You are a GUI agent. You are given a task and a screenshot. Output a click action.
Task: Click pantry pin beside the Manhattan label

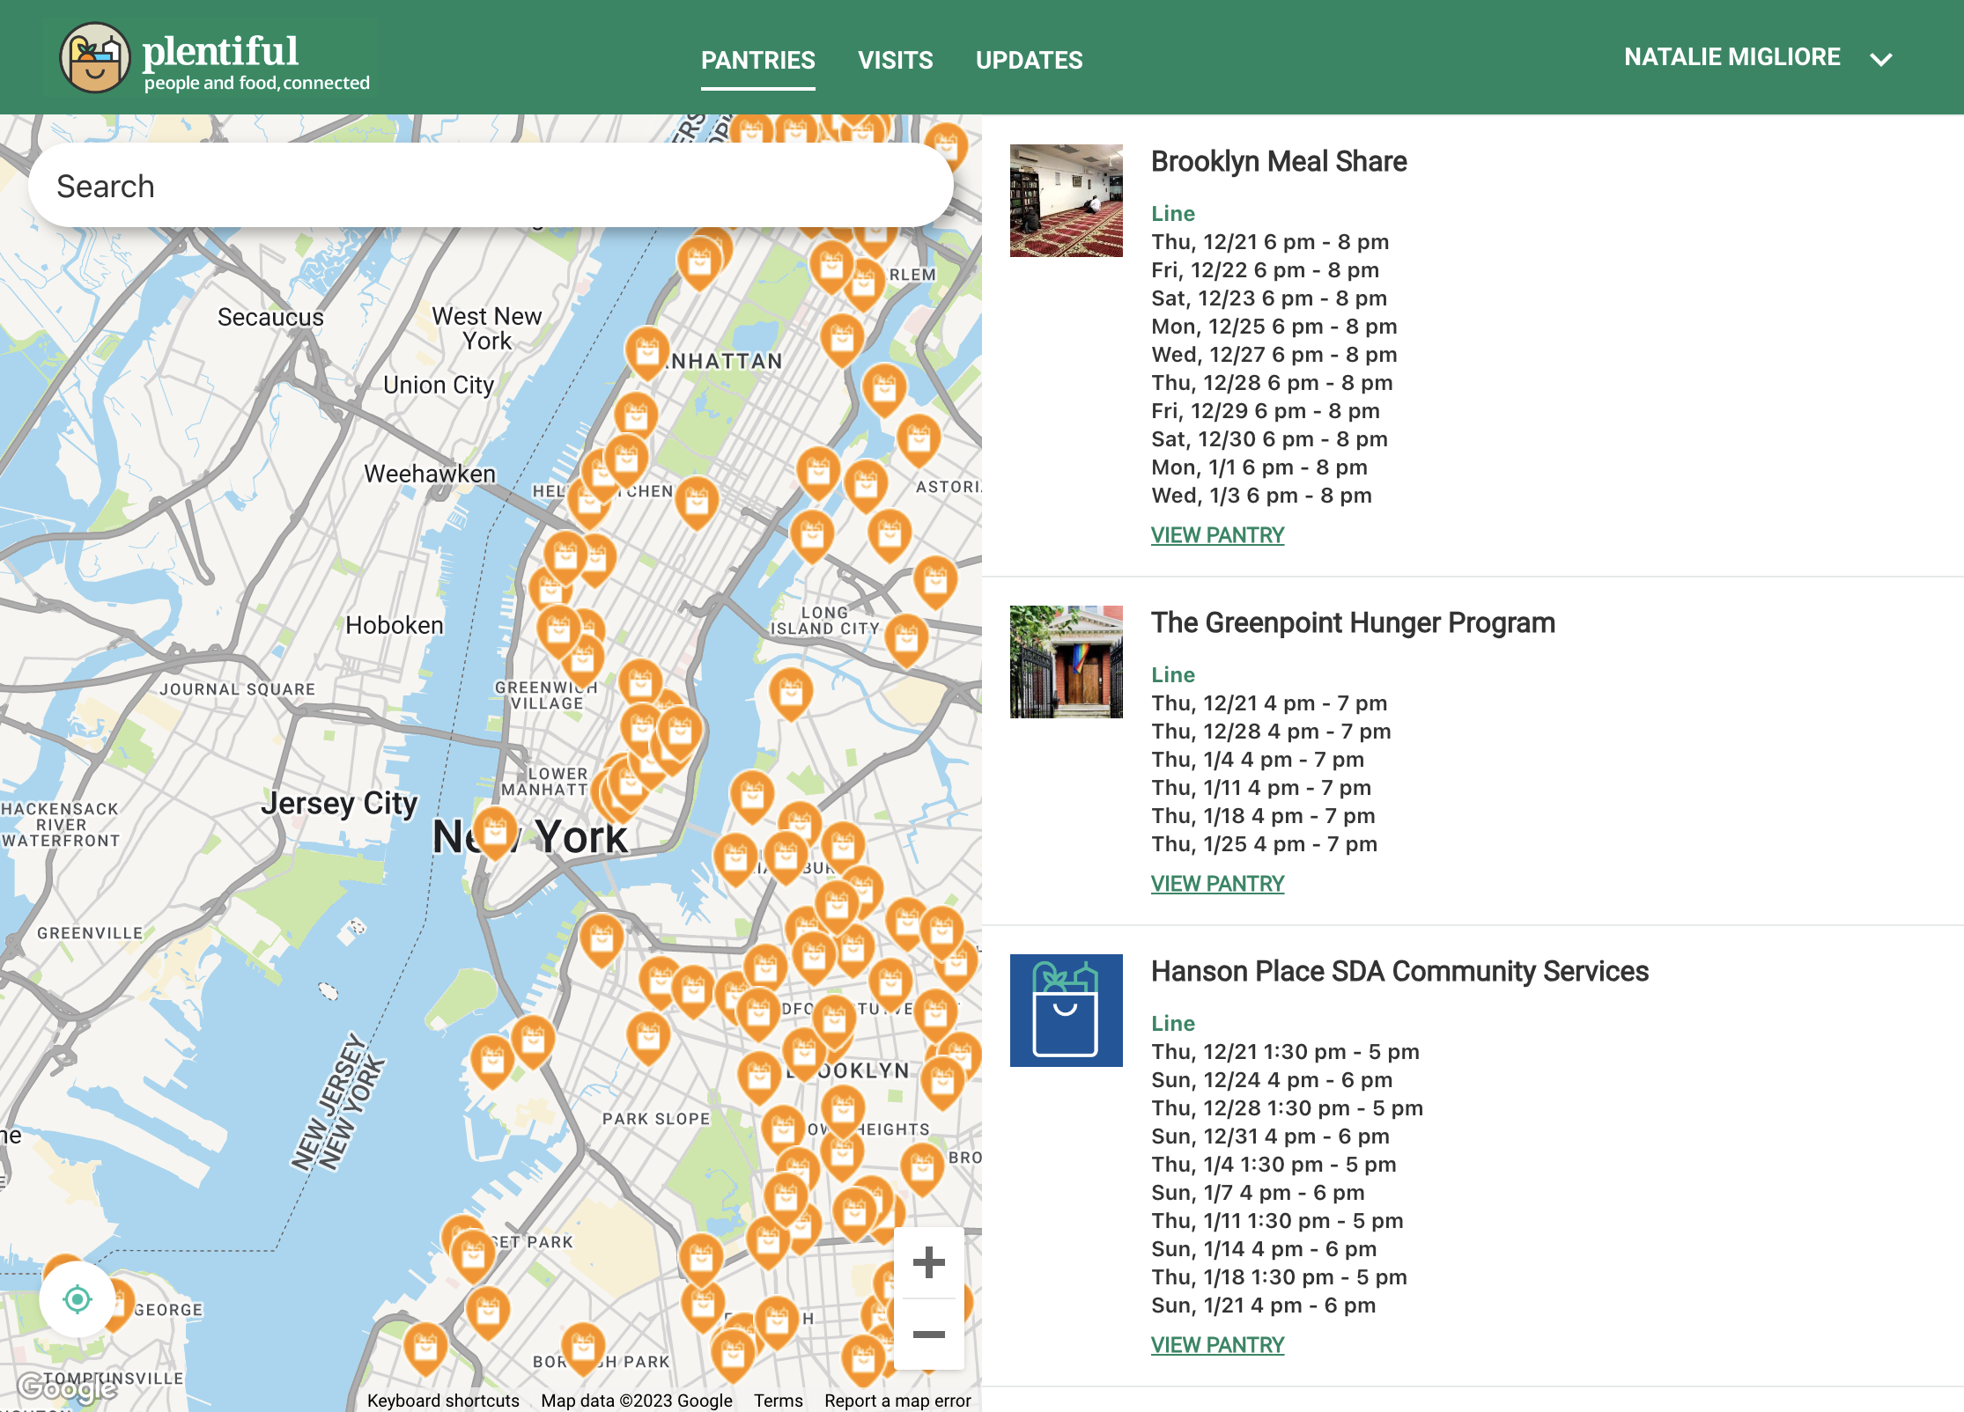point(646,352)
